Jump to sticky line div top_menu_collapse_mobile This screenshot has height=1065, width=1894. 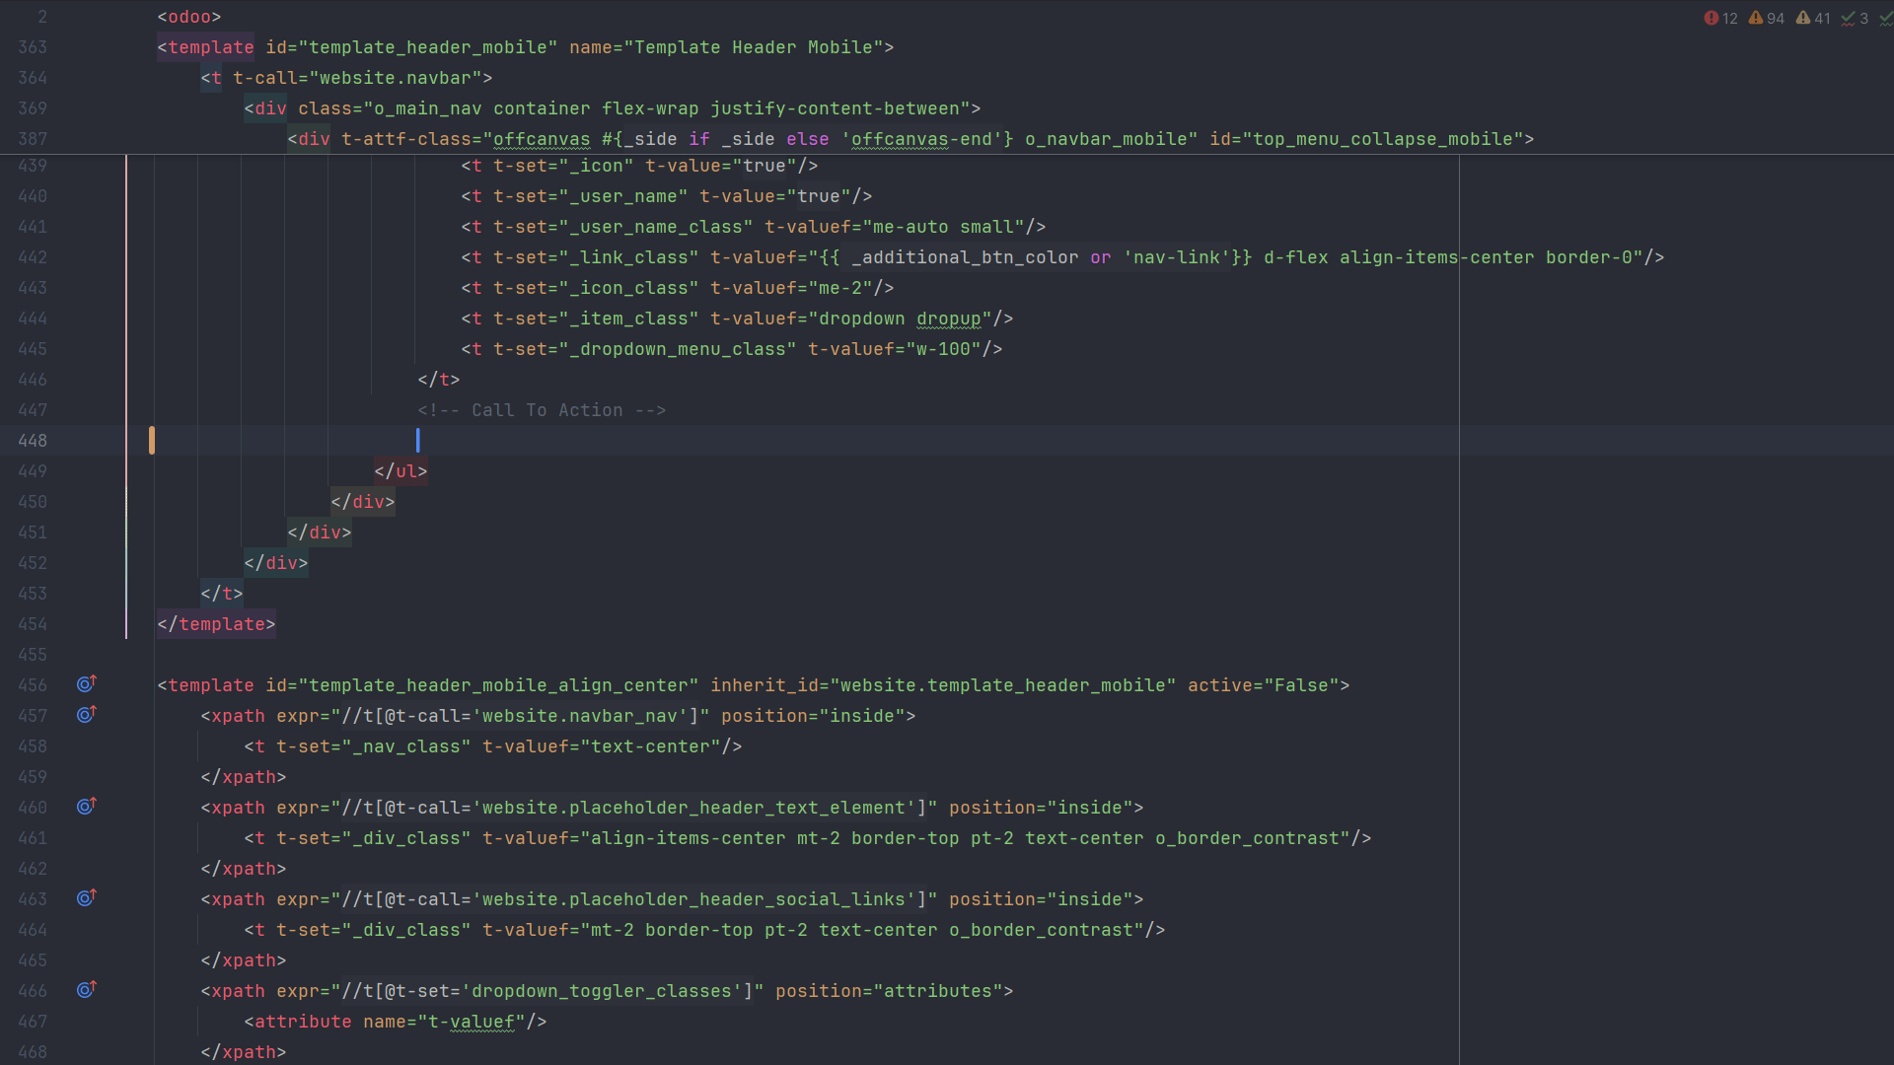[x=911, y=139]
